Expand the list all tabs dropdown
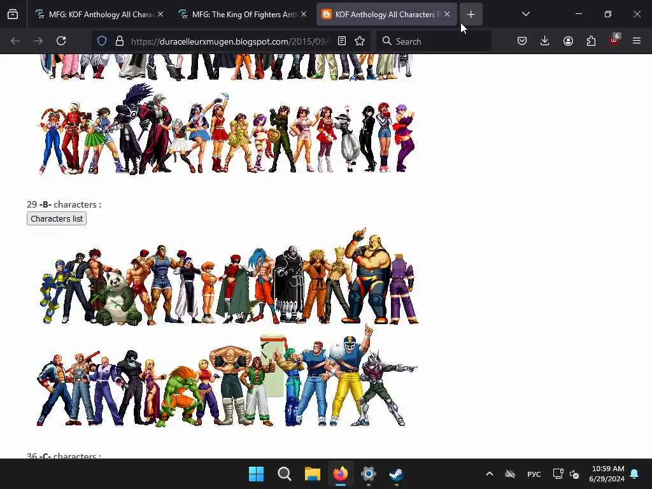 point(525,14)
